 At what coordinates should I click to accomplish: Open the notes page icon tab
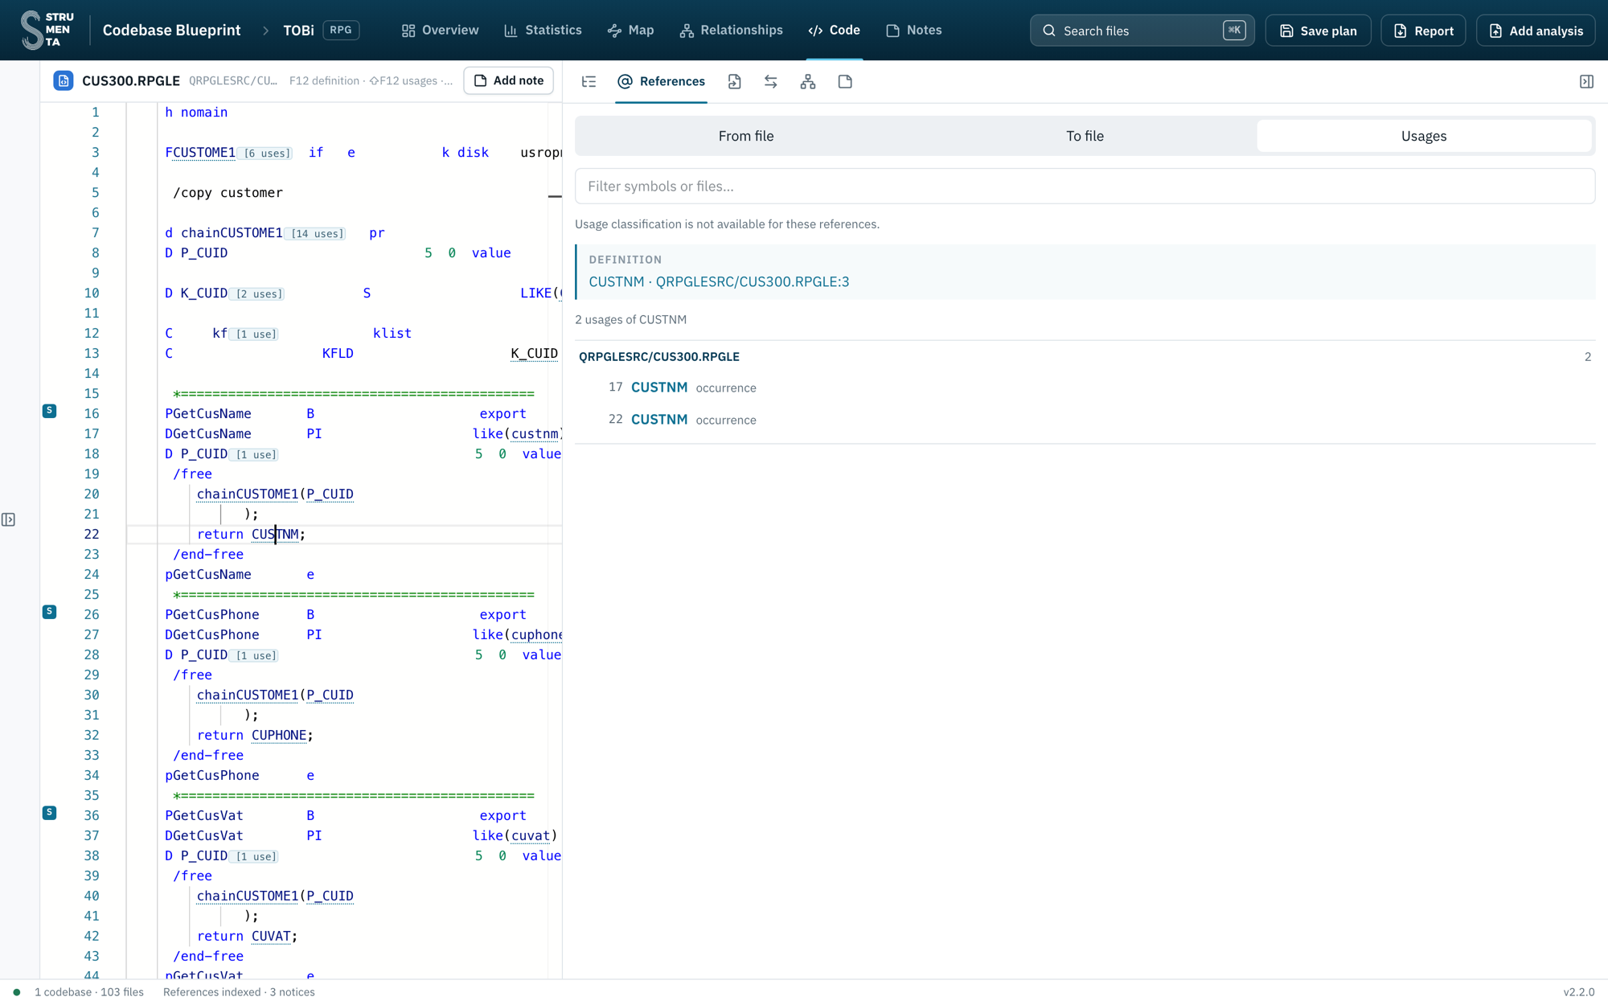point(845,81)
